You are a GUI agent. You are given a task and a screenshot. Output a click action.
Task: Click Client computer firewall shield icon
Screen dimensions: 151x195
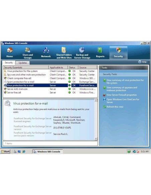pyautogui.click(x=5, y=78)
